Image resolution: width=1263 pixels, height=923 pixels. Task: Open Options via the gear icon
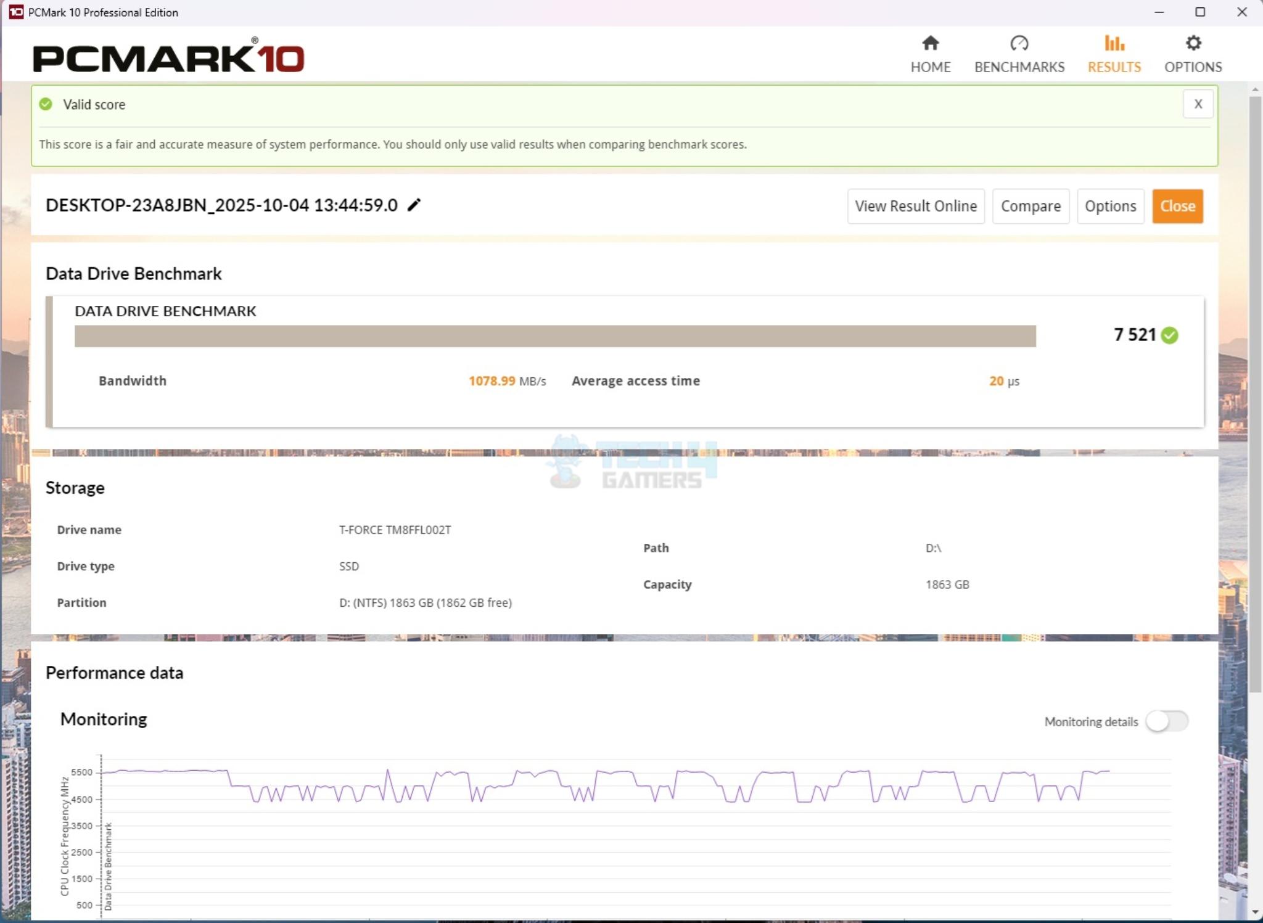coord(1193,43)
